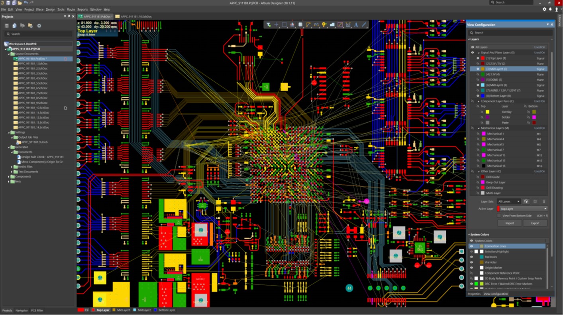Image resolution: width=563 pixels, height=315 pixels.
Task: Click the save all icon in title bar
Action: (14, 3)
